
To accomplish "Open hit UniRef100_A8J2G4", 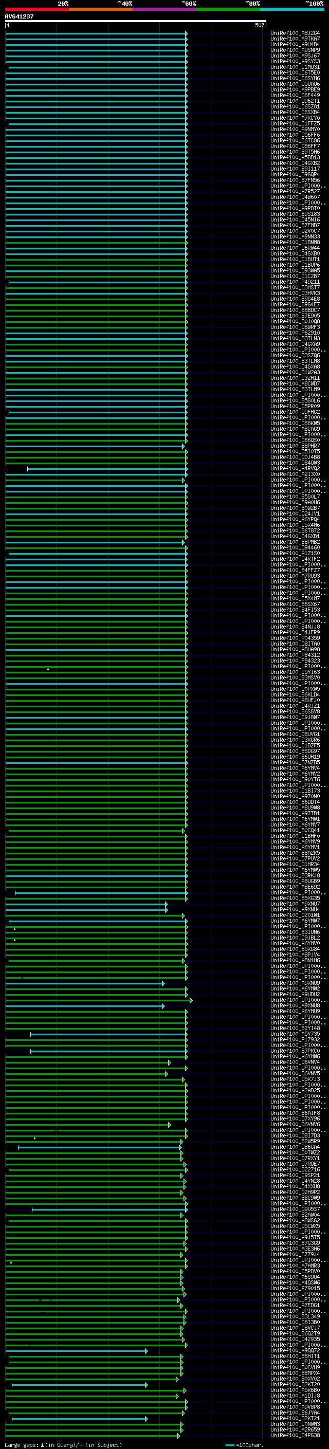I will pos(295,33).
